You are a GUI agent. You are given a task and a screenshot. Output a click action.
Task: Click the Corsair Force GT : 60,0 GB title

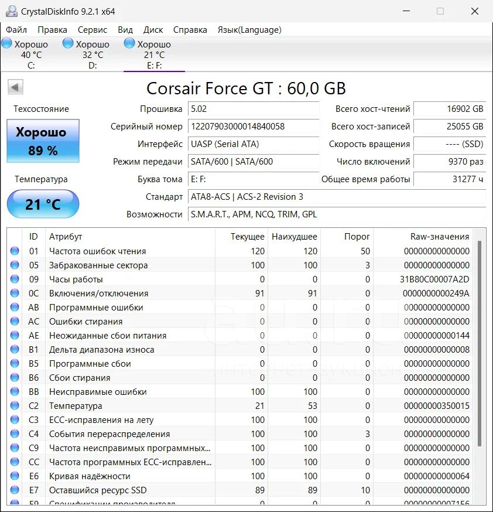246,88
